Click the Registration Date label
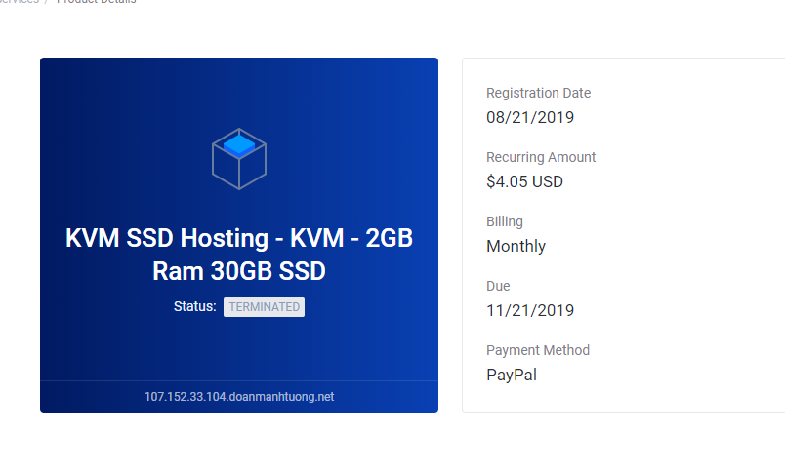The height and width of the screenshot is (475, 785). tap(538, 93)
